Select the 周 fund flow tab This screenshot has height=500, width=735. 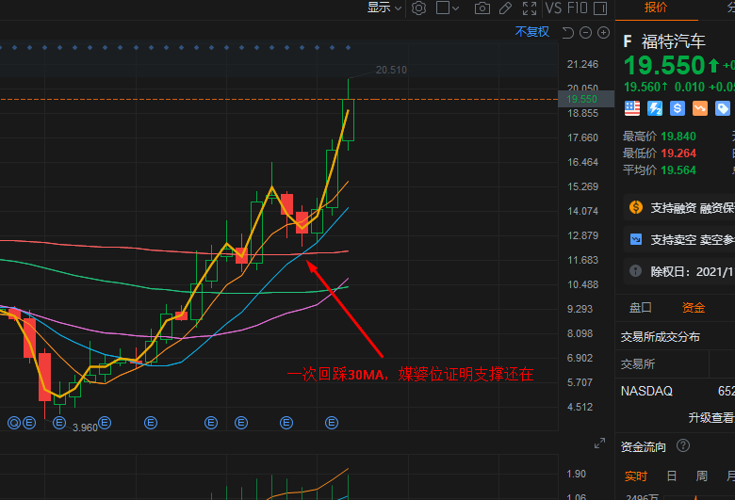(x=702, y=476)
